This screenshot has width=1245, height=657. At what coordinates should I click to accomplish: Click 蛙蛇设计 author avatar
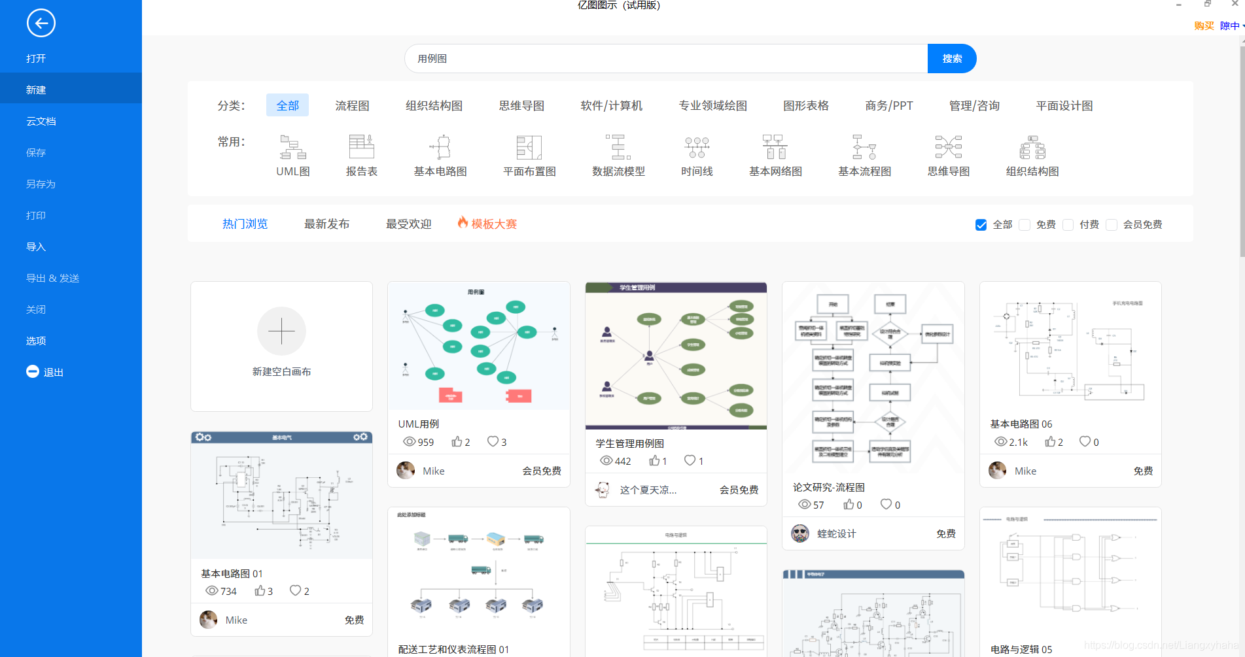coord(800,533)
